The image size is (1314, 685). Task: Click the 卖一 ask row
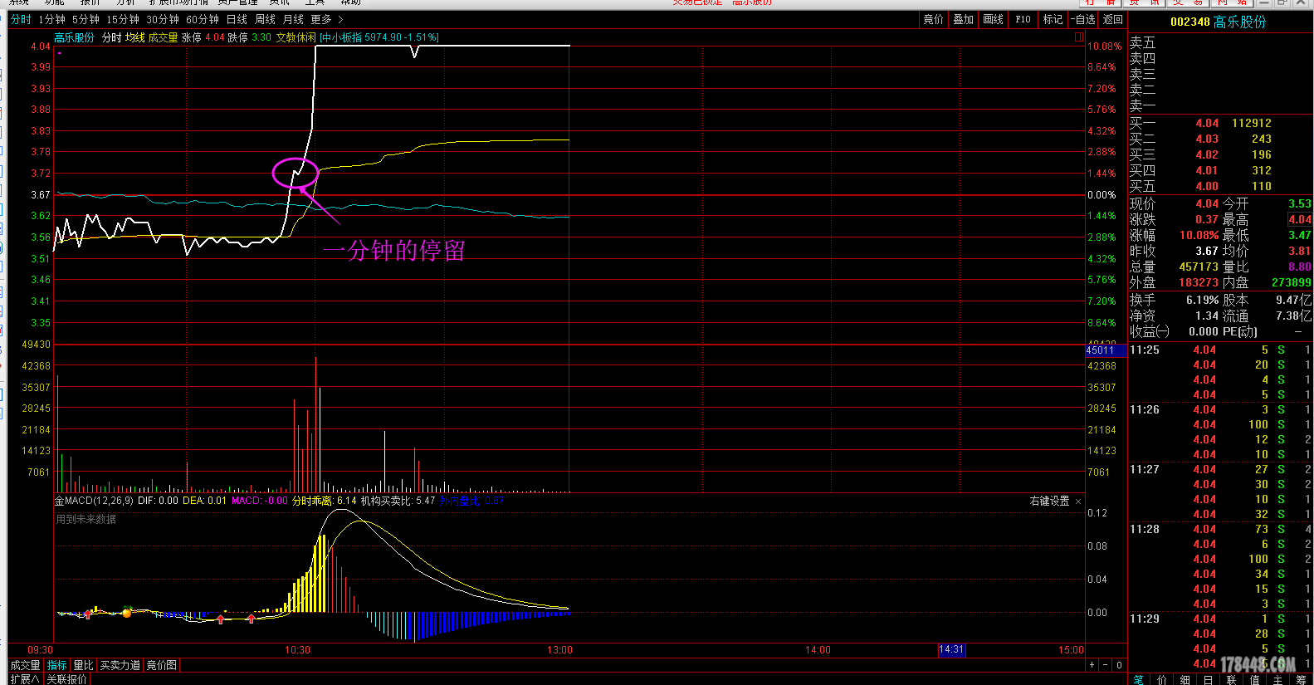tap(1220, 105)
